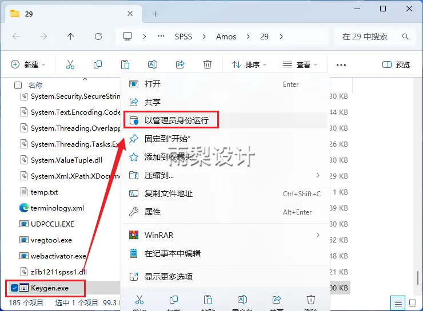Open the toolbar's three-dot more options
The width and height of the screenshot is (423, 311).
click(x=341, y=65)
